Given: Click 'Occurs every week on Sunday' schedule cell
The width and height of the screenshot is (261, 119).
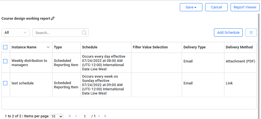Looking at the screenshot, I should point(106,85).
